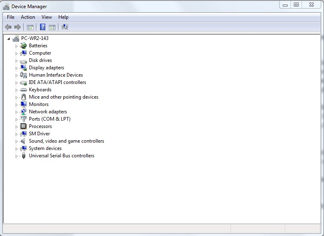Click the Network adapters category icon

[x=24, y=112]
